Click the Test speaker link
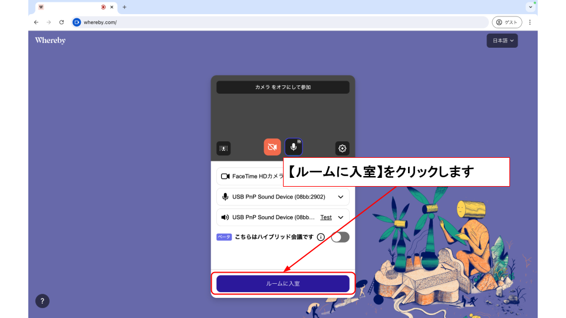This screenshot has height=318, width=566. pyautogui.click(x=325, y=217)
